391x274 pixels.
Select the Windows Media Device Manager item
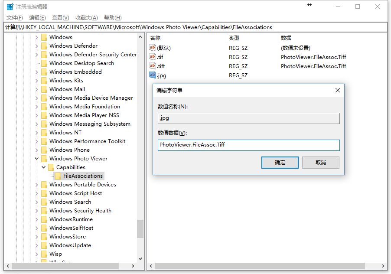coord(91,98)
